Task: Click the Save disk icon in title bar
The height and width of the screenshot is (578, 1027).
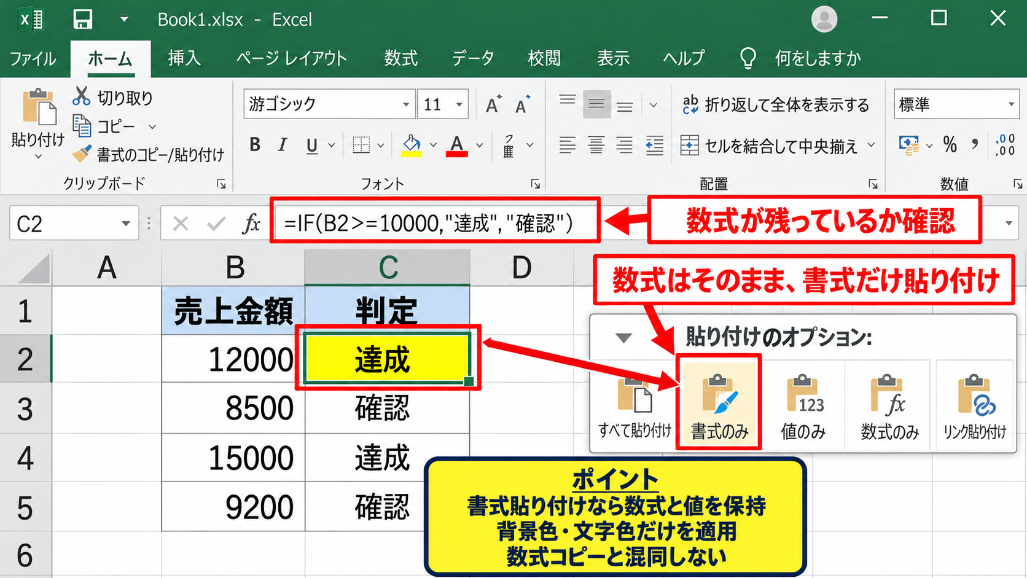Action: pyautogui.click(x=82, y=19)
